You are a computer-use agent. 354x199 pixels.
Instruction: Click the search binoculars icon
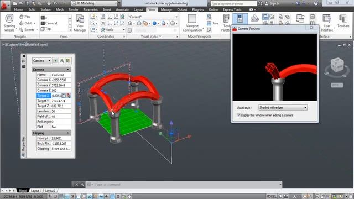pos(261,3)
